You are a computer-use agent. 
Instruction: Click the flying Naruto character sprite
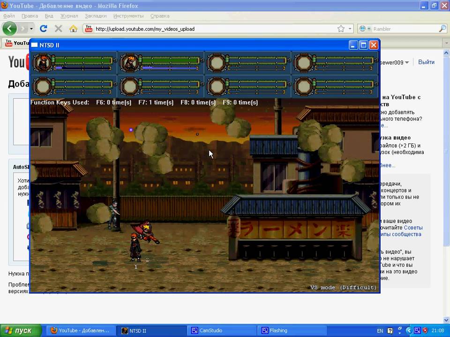point(146,232)
